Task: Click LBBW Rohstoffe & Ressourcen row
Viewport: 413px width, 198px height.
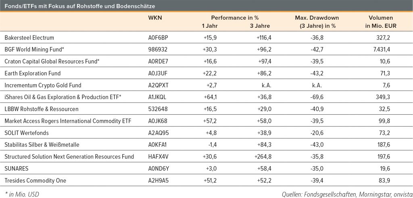Action: click(42, 109)
